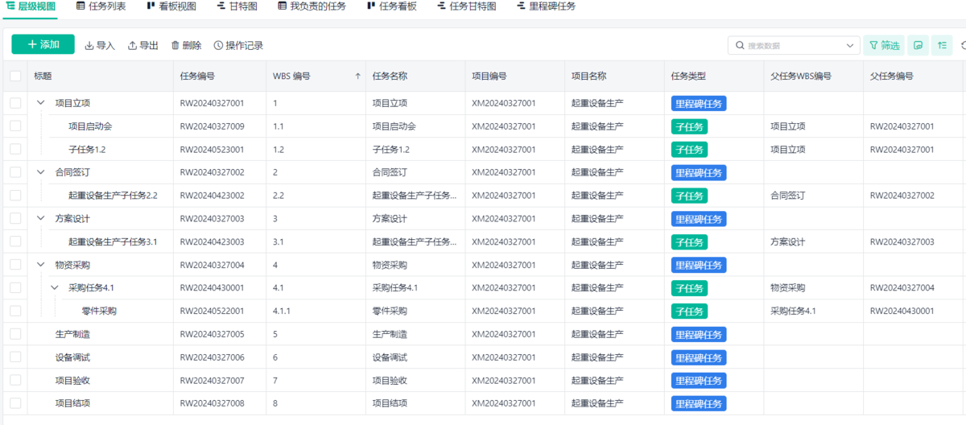Viewport: 966px width, 425px height.
Task: Switch to the 甘特图 tab
Action: (x=237, y=6)
